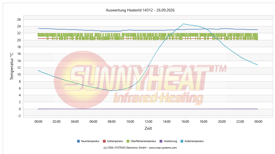Click the 4 value on temperature axis

click(20, 95)
